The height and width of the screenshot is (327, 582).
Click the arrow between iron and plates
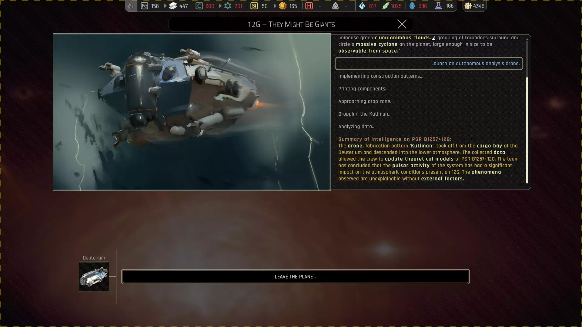[165, 6]
